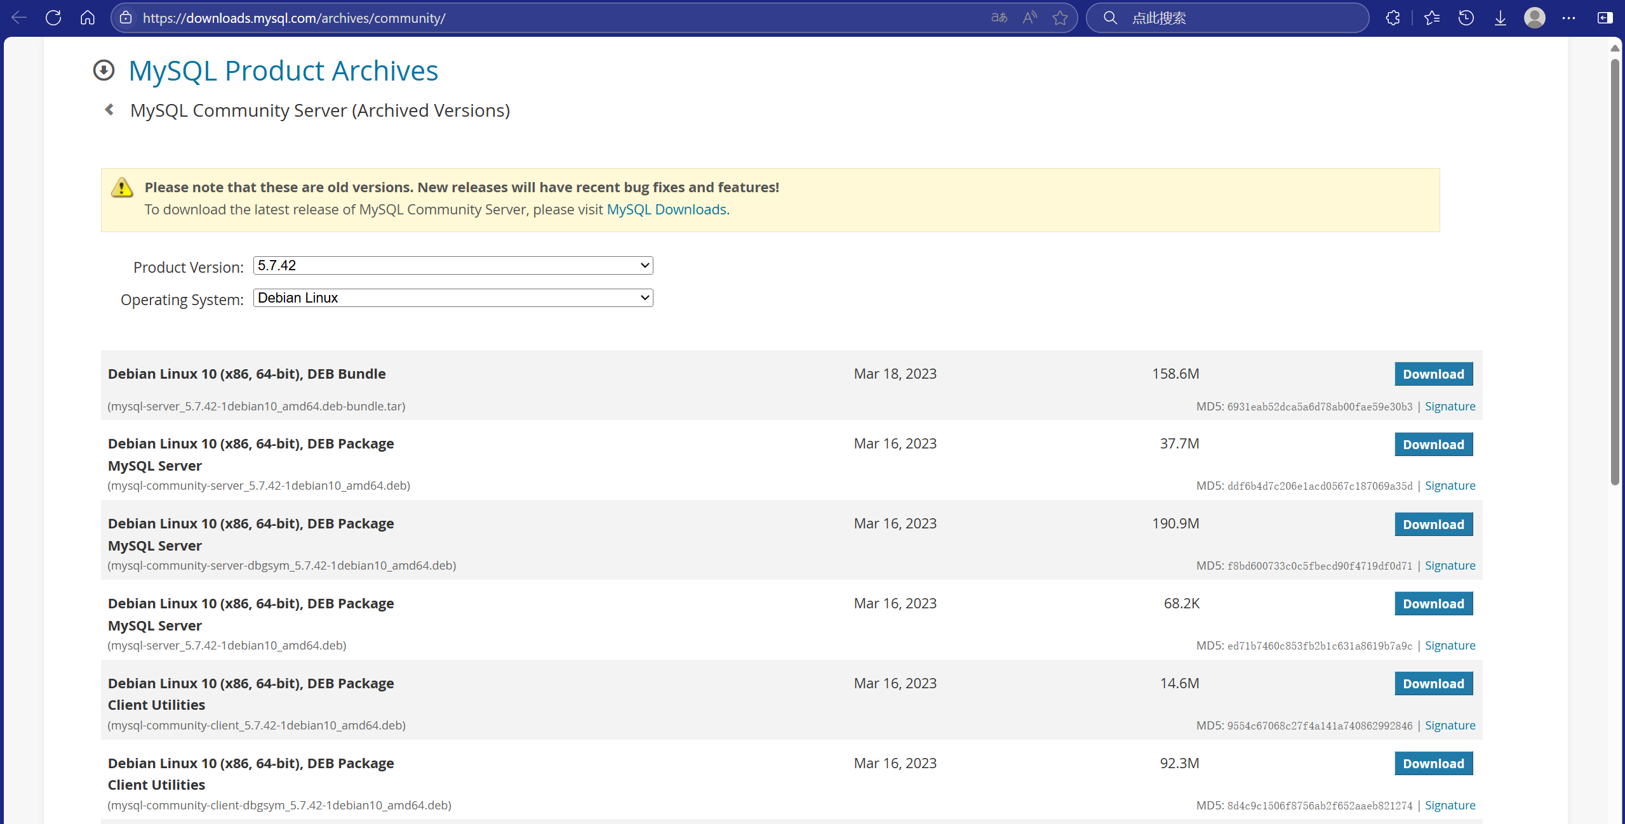View site information lock icon
1625x824 pixels.
tap(126, 18)
